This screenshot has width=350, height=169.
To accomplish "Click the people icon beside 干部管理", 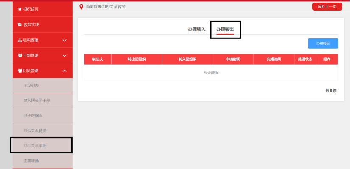I will (x=20, y=55).
